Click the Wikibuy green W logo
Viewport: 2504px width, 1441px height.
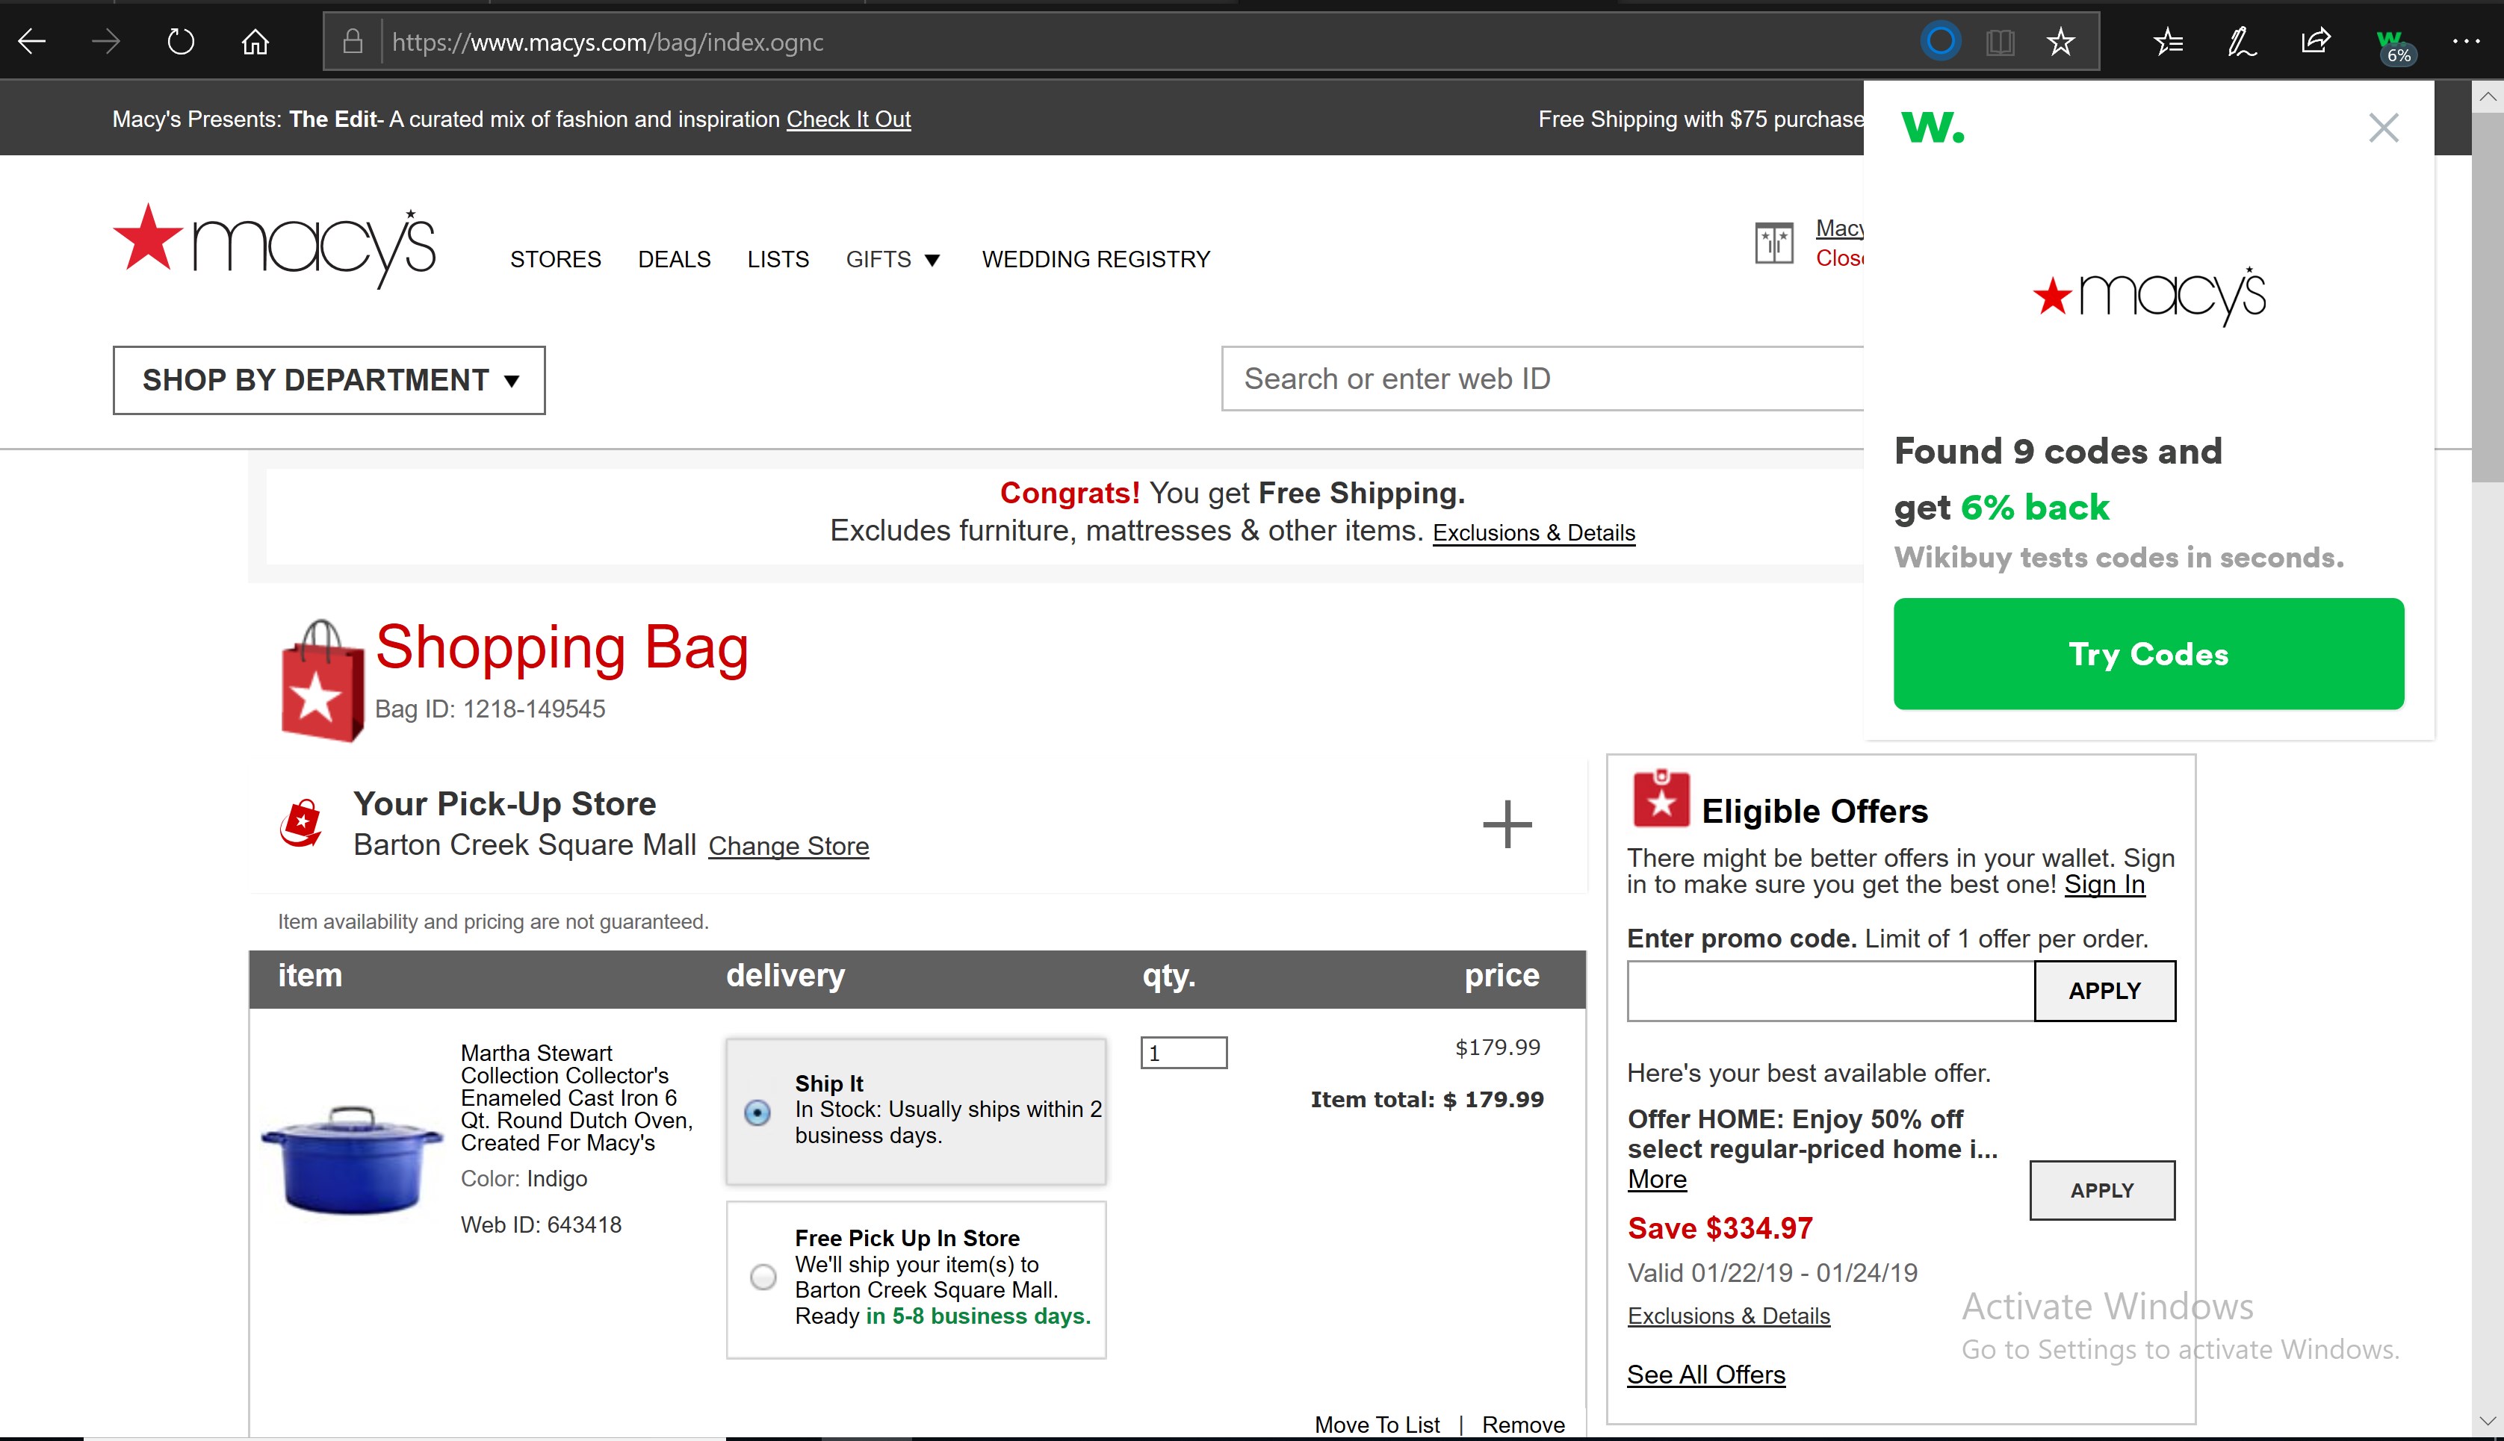pyautogui.click(x=1932, y=127)
